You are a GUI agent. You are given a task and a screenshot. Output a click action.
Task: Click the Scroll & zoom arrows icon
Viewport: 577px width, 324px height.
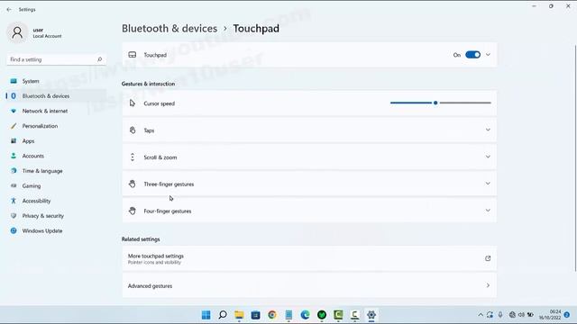click(133, 157)
